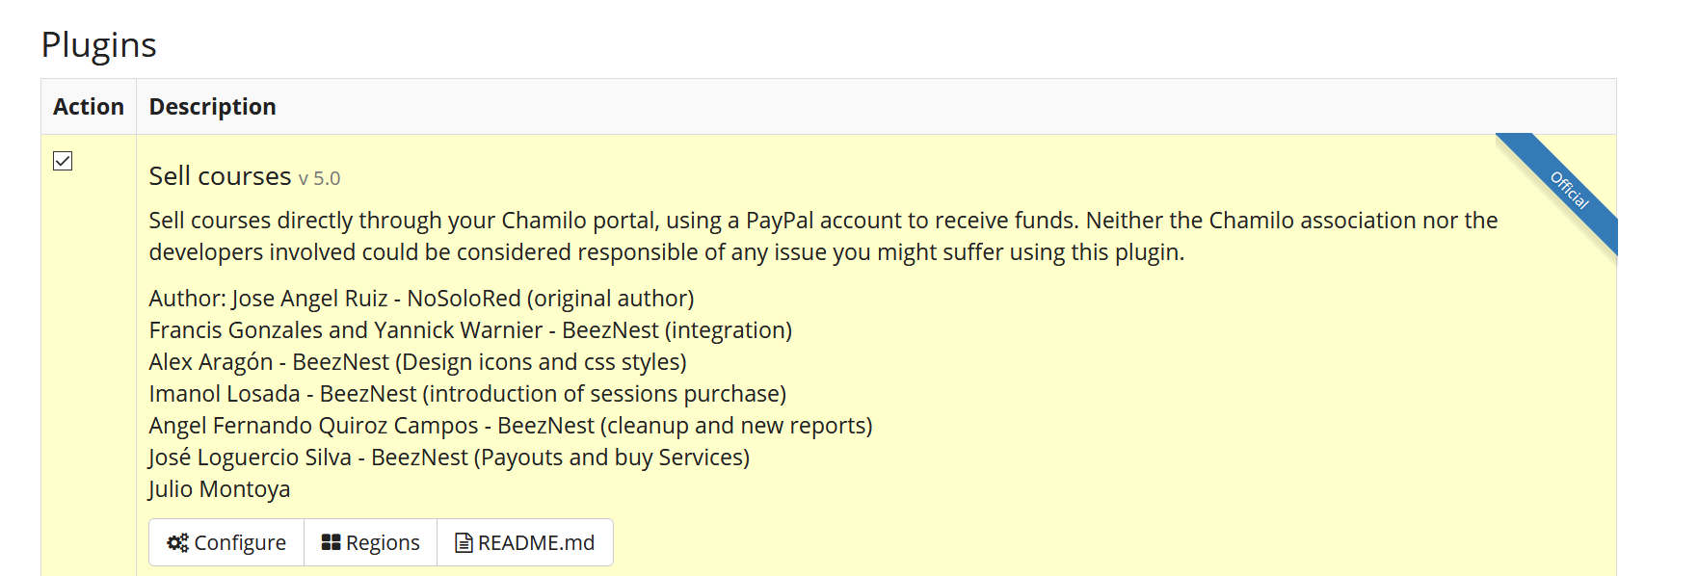The image size is (1698, 576).
Task: Click the Action column header
Action: 89,106
